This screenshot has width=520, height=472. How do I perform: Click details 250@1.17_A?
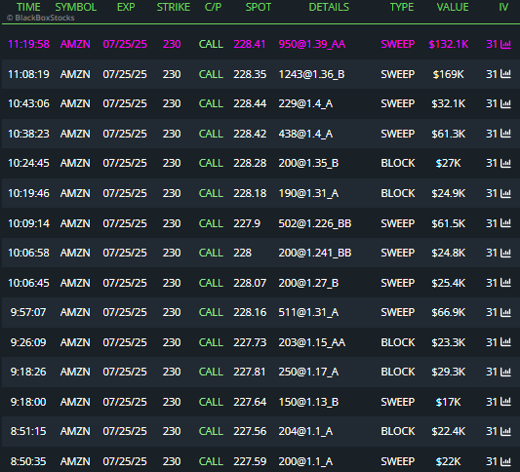click(x=308, y=372)
